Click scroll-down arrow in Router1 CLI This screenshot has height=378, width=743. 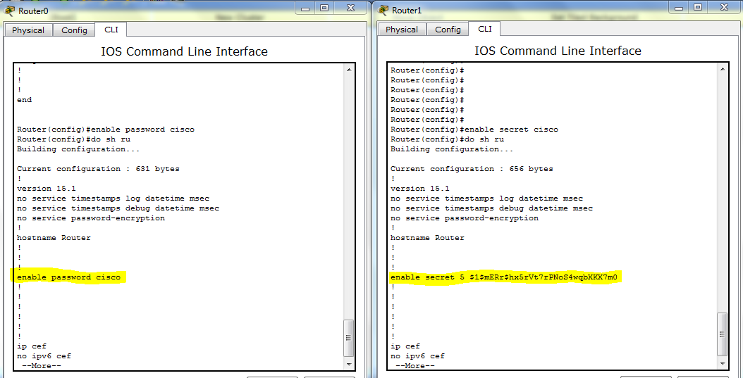click(722, 364)
